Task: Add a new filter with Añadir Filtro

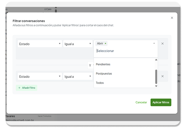Action: 27,88
